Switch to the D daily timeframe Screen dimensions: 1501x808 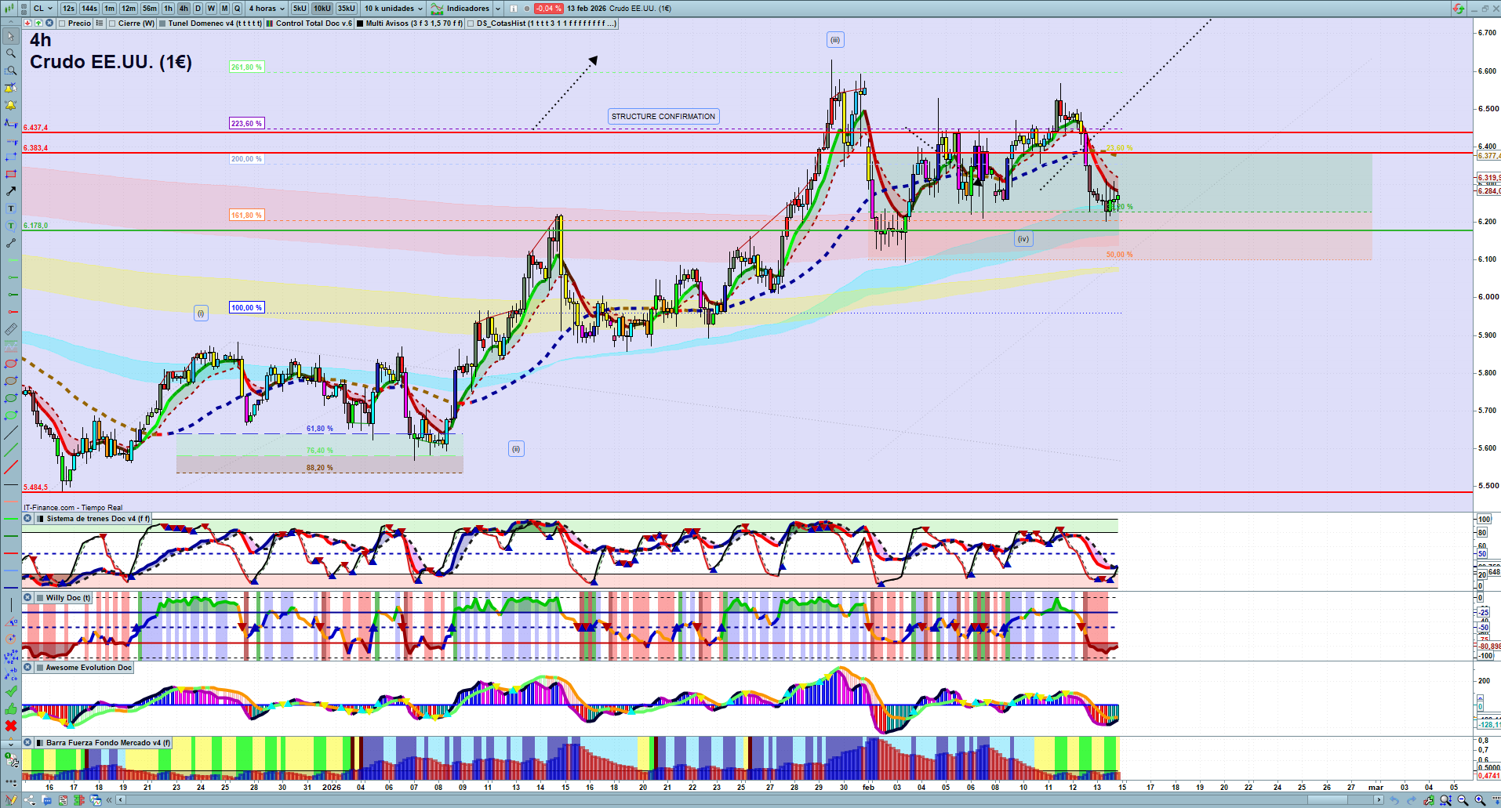198,9
